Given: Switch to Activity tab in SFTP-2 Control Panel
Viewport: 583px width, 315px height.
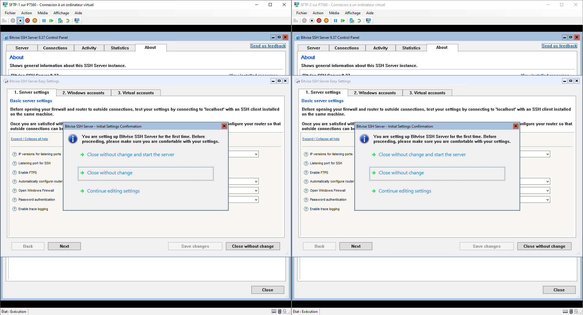Looking at the screenshot, I should click(x=380, y=48).
